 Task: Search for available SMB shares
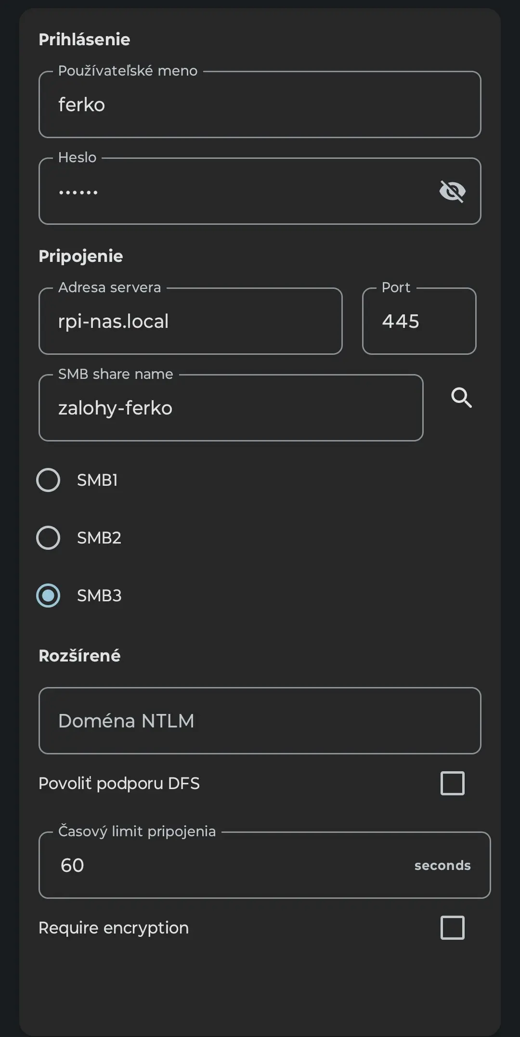coord(461,398)
